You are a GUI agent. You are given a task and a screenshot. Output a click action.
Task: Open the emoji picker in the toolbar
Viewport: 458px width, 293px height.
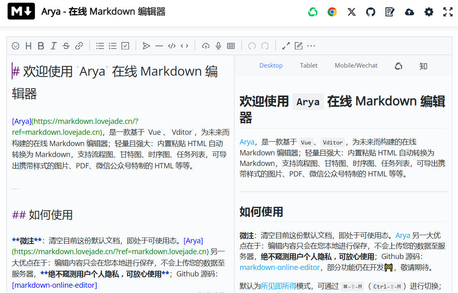click(15, 46)
